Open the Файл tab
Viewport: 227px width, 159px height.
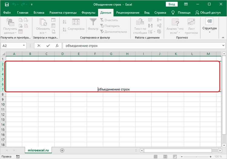click(x=7, y=13)
